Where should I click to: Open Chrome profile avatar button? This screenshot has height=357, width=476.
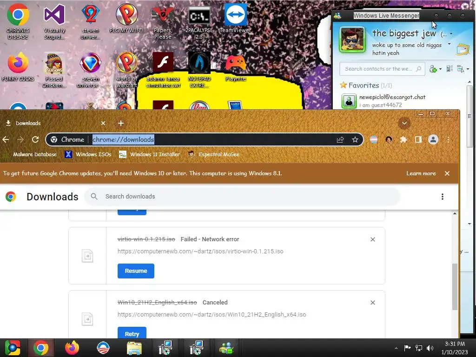[433, 139]
